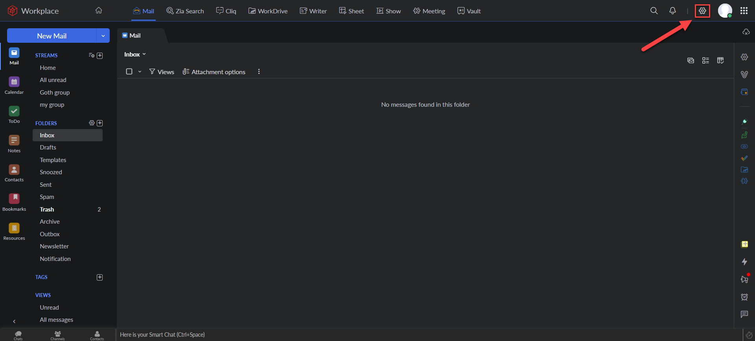Select the Trash folder

pos(47,210)
